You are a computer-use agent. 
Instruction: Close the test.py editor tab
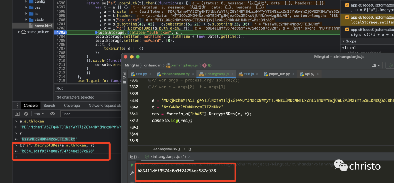[150, 74]
